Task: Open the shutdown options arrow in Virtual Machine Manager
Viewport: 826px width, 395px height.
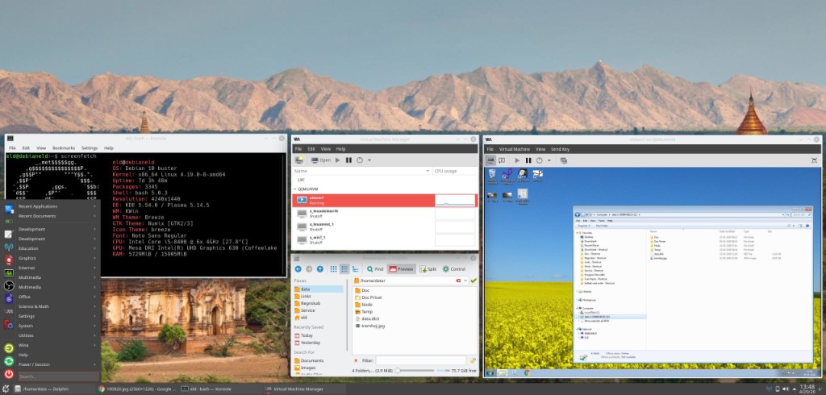Action: click(369, 160)
